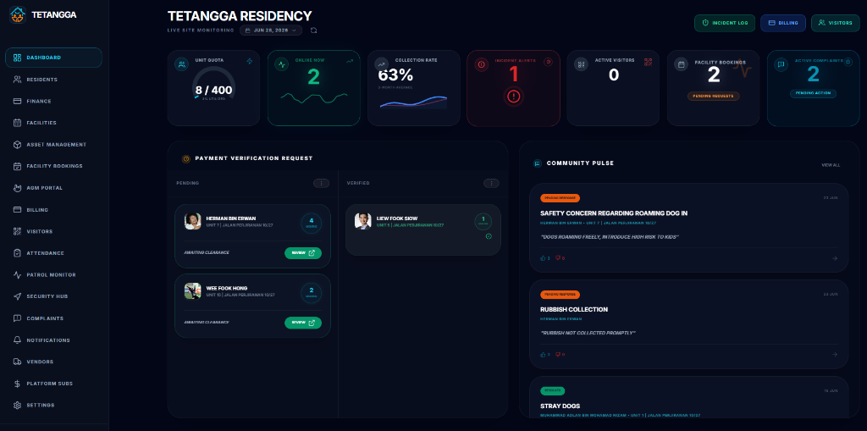Screen dimensions: 867x431
Task: Open the AGM Portal page
Action: pos(53,188)
